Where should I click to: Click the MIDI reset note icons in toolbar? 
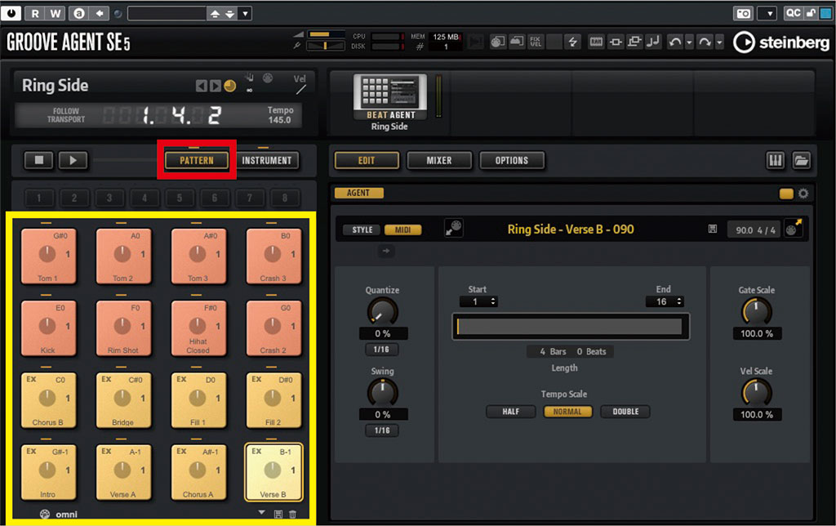click(x=652, y=41)
